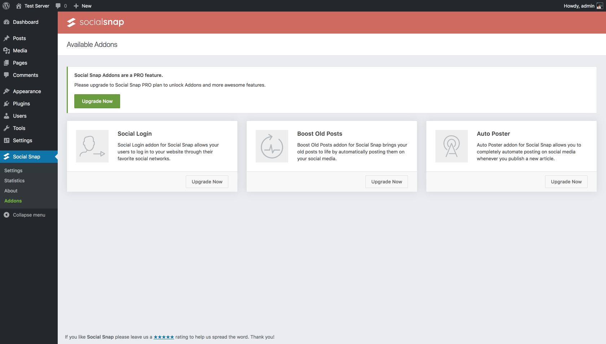Image resolution: width=606 pixels, height=344 pixels.
Task: Open the comments bubble icon in admin bar
Action: coord(58,6)
